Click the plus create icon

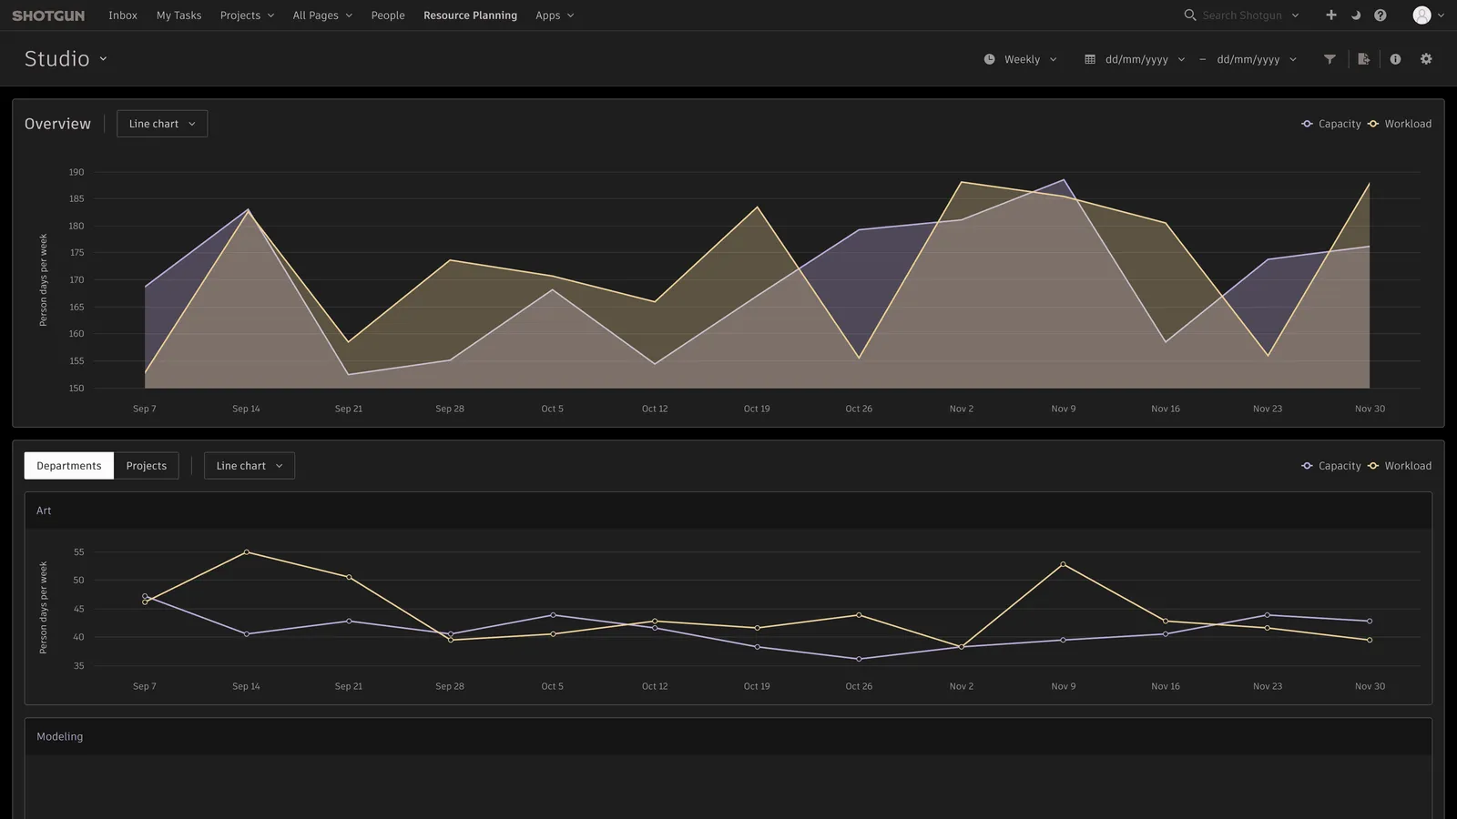coord(1331,15)
